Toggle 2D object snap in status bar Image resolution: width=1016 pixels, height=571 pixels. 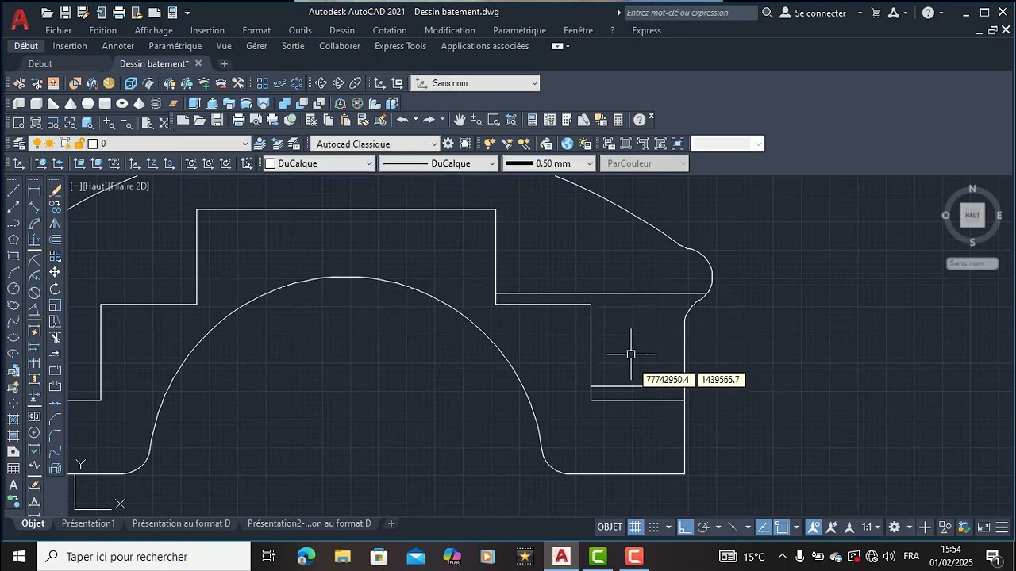tap(782, 527)
